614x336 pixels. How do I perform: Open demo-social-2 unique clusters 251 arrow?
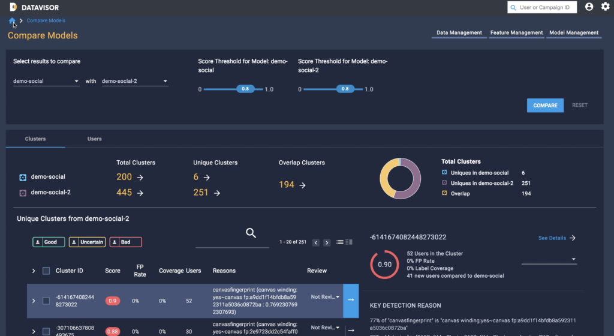click(216, 193)
